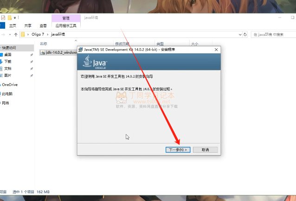Select java环境 in the address breadcrumb
The height and width of the screenshot is (201, 296).
pyautogui.click(x=58, y=34)
